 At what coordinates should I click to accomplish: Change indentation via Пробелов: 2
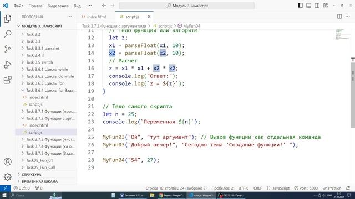(x=222, y=188)
